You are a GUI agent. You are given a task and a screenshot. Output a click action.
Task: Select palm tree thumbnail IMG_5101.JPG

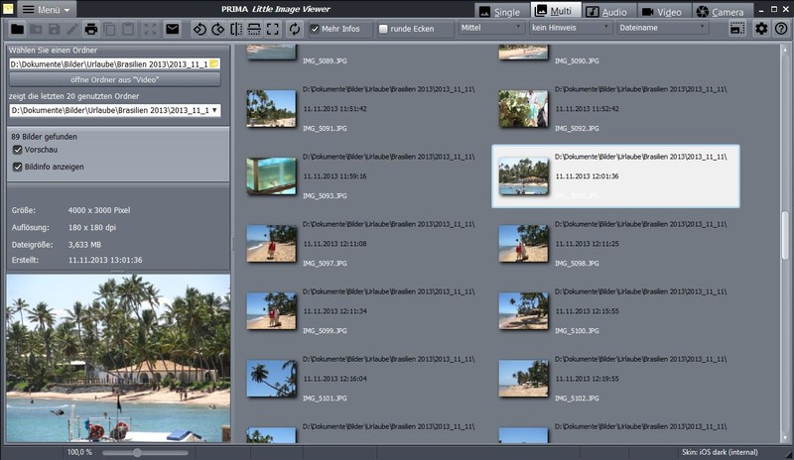point(271,379)
